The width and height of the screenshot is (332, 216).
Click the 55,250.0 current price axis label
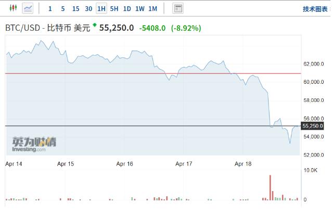[x=313, y=126]
